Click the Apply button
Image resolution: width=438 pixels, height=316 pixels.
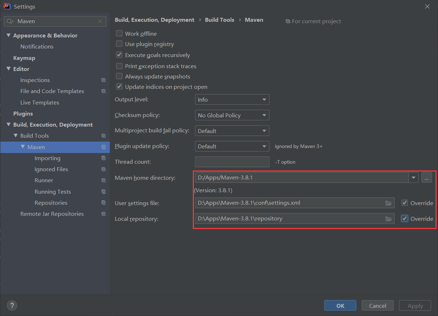[x=415, y=306]
